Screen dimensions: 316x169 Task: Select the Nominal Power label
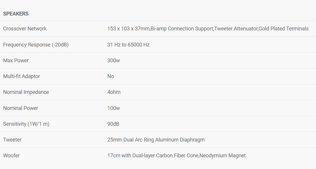21,108
